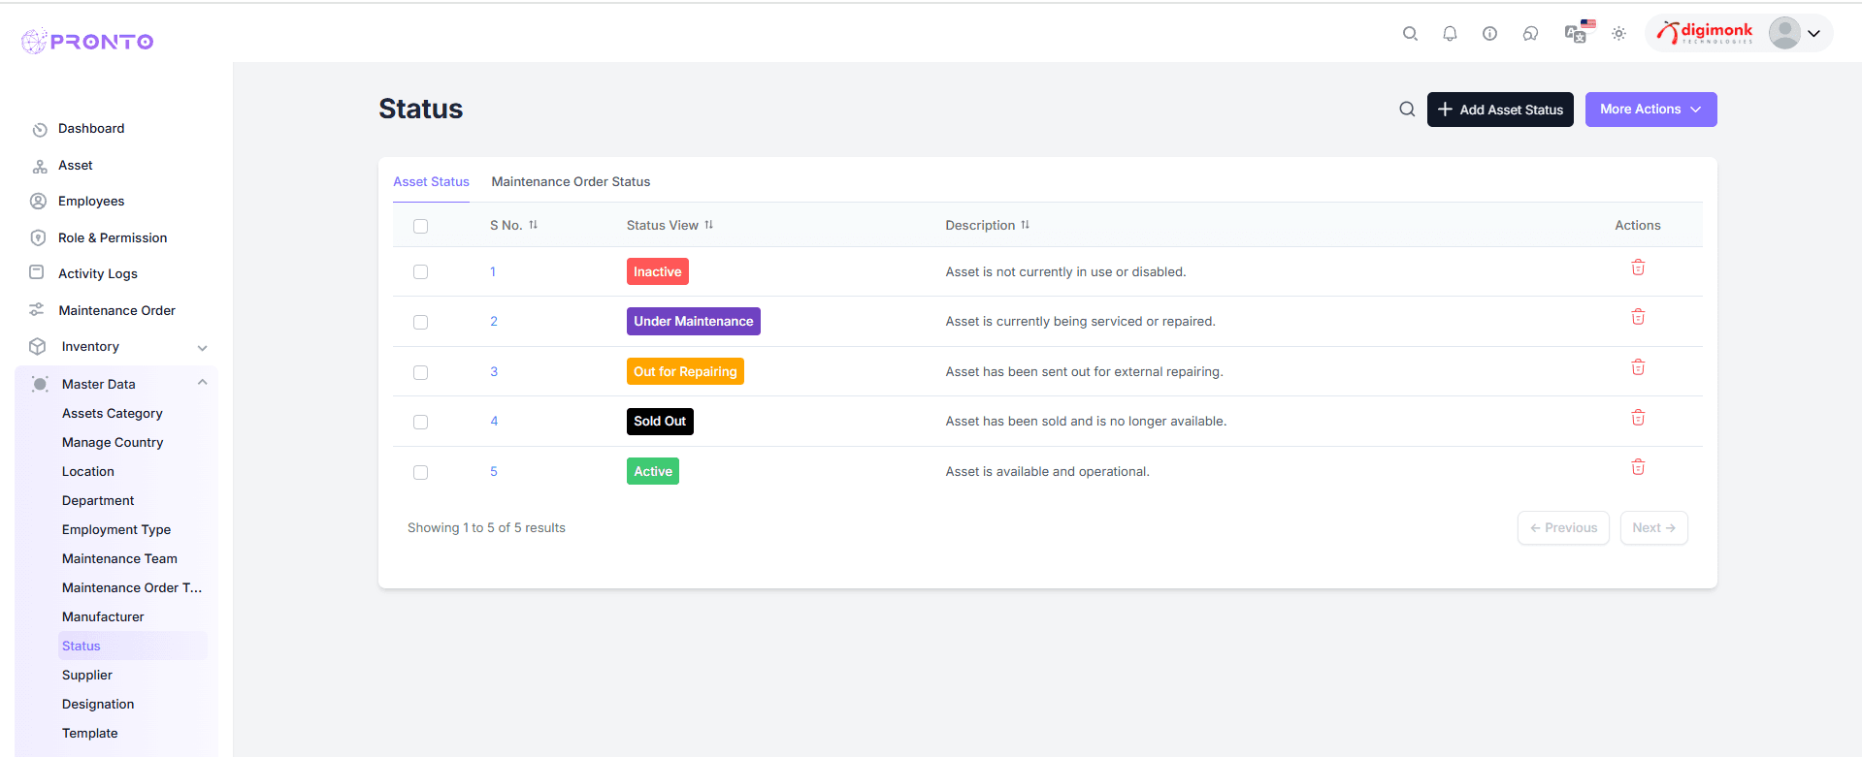The height and width of the screenshot is (757, 1862).
Task: Switch to Maintenance Order Status tab
Action: pyautogui.click(x=571, y=181)
